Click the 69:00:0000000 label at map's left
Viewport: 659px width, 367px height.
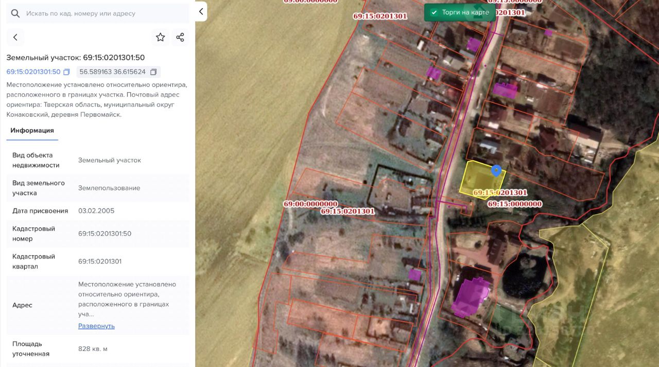pyautogui.click(x=310, y=204)
